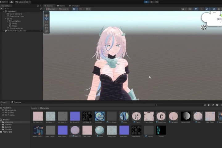Open the Unity VCS dropdown
Image resolution: width=222 pixels, height=148 pixels.
click(23, 2)
